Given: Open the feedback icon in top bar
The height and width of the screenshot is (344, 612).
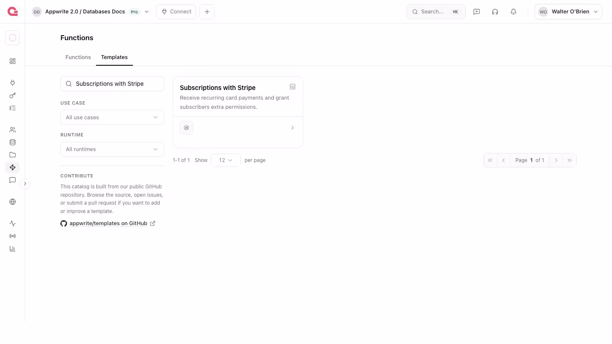Looking at the screenshot, I should click(x=477, y=12).
